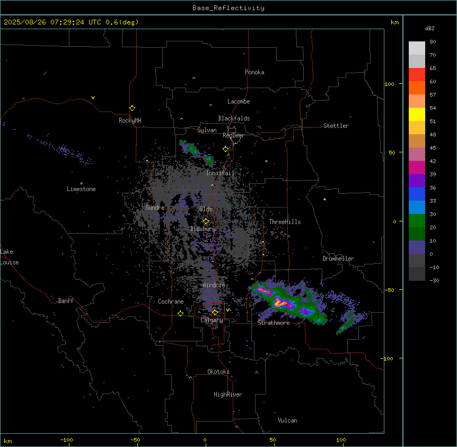
Task: Select the Strathmore label
Action: 274,323
